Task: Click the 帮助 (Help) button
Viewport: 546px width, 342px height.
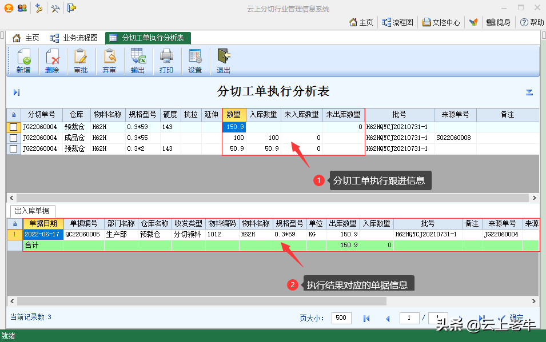Action: click(531, 22)
